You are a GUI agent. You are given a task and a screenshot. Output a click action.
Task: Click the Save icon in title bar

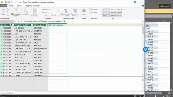[9, 2]
